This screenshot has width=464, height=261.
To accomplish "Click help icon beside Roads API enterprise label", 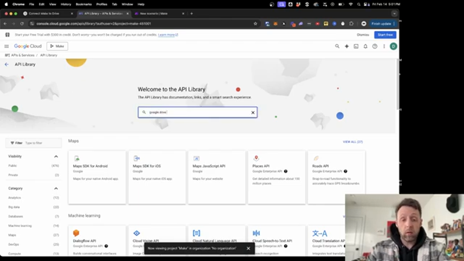I will [345, 171].
